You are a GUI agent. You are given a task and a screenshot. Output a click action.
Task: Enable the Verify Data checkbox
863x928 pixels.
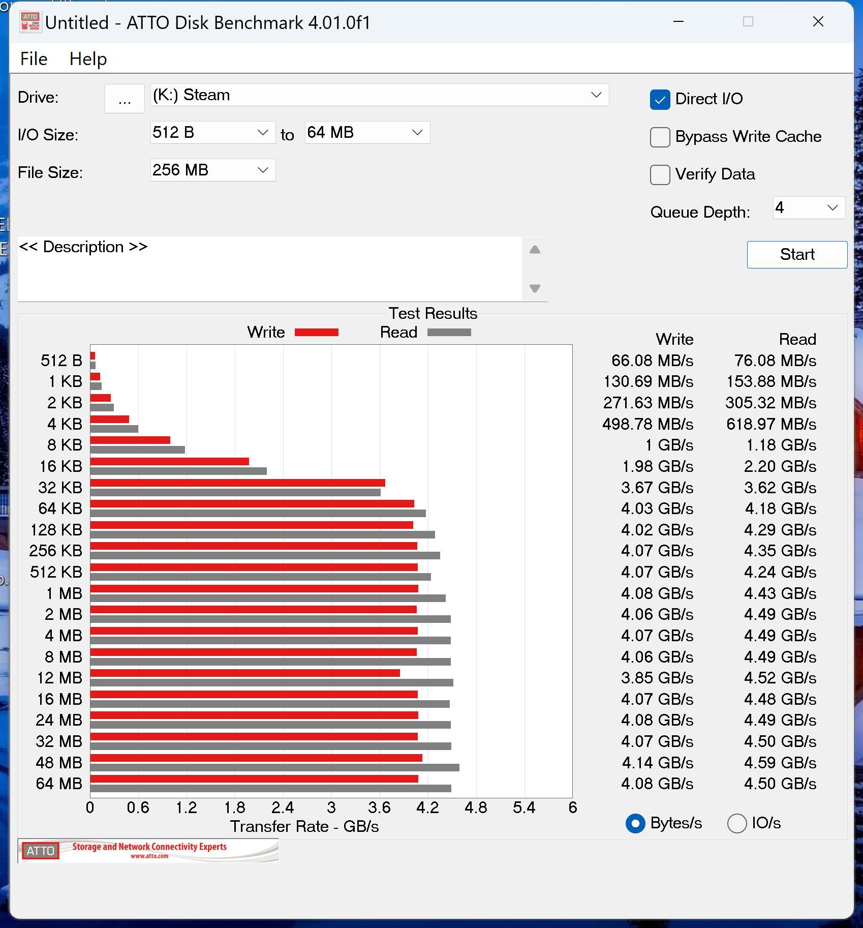660,174
